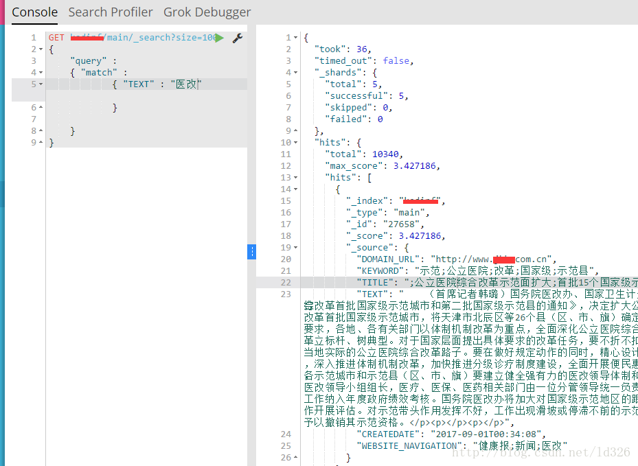Collapse the "TEXT" block at request line 5

point(41,84)
